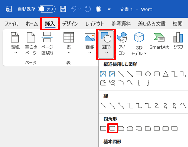Click the save floppy disk icon
This screenshot has height=147, width=188.
pos(63,9)
